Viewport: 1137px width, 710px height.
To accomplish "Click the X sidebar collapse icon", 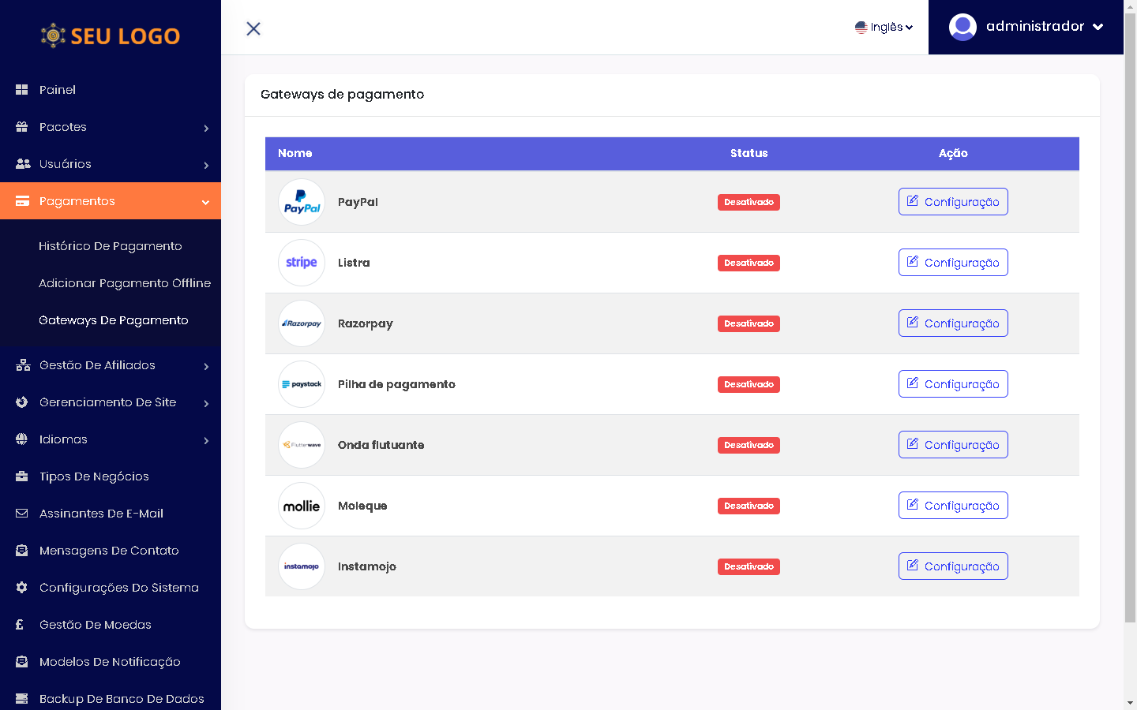I will pyautogui.click(x=253, y=28).
